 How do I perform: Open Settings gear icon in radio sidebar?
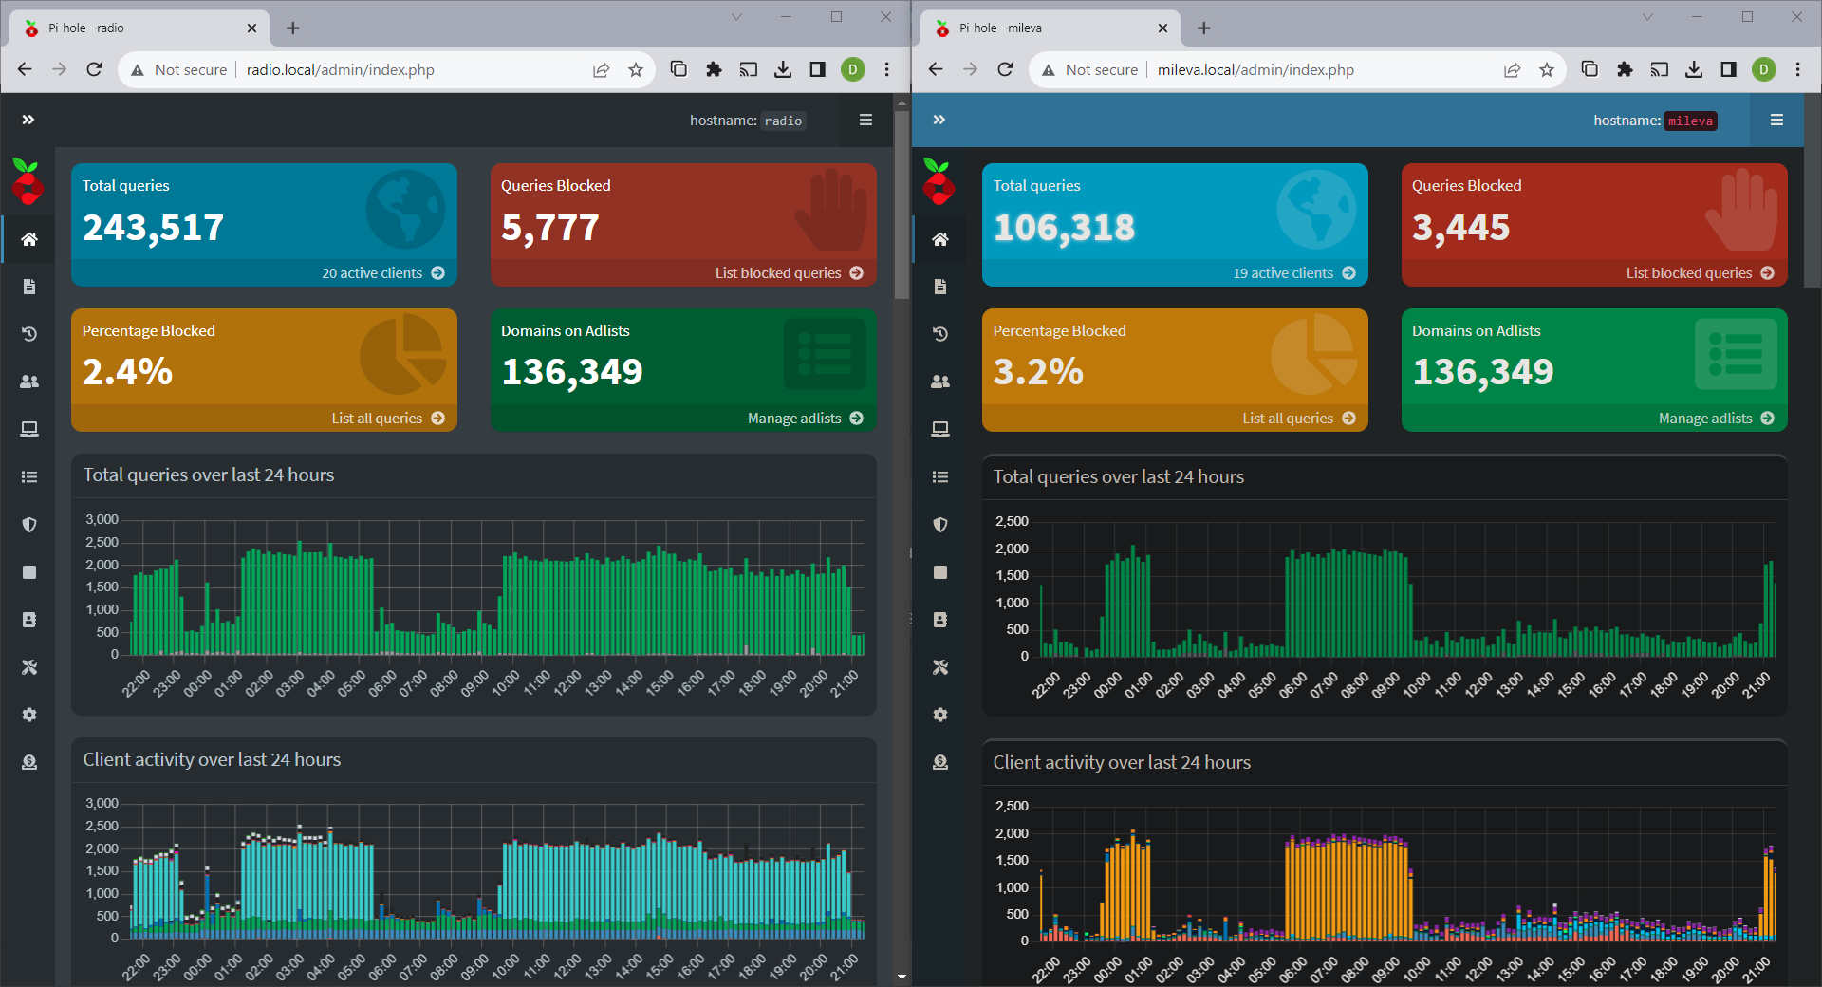click(x=29, y=715)
